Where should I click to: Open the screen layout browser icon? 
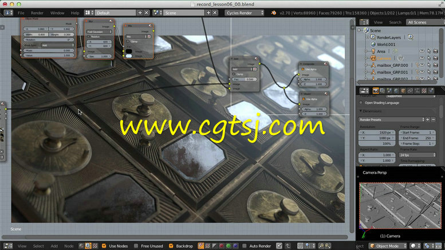click(x=89, y=13)
